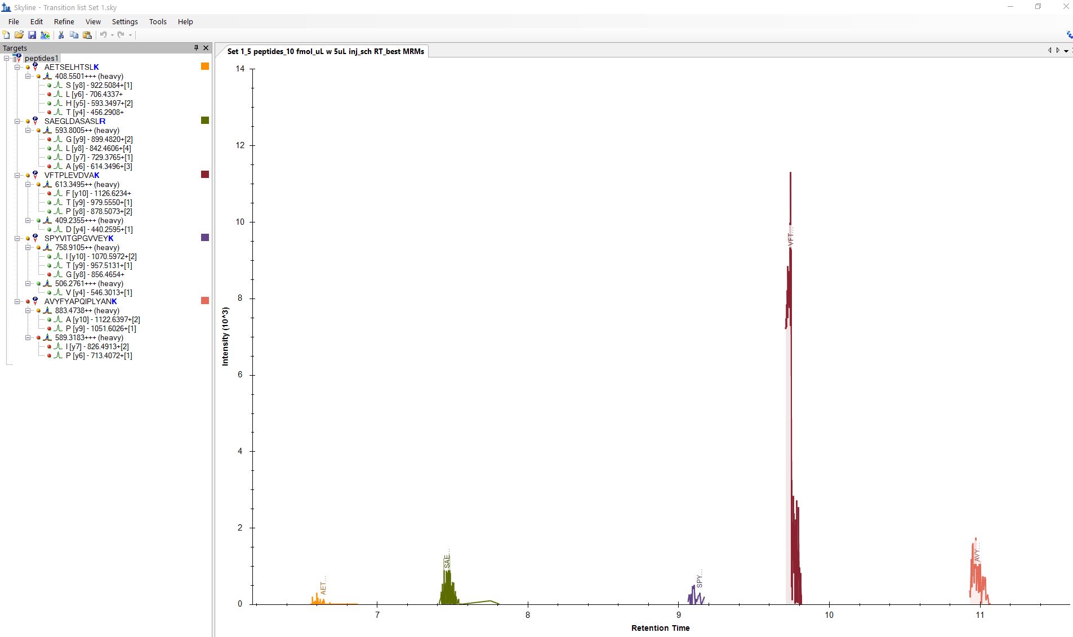Copy selection using the Copy icon
The width and height of the screenshot is (1073, 637).
74,35
